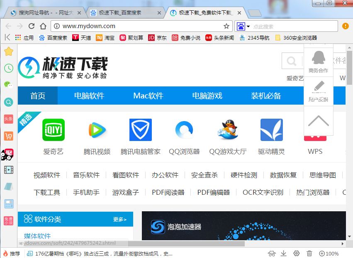Open the 免费小说 bookmark
Viewport: 353px width, 258px height.
click(x=186, y=38)
